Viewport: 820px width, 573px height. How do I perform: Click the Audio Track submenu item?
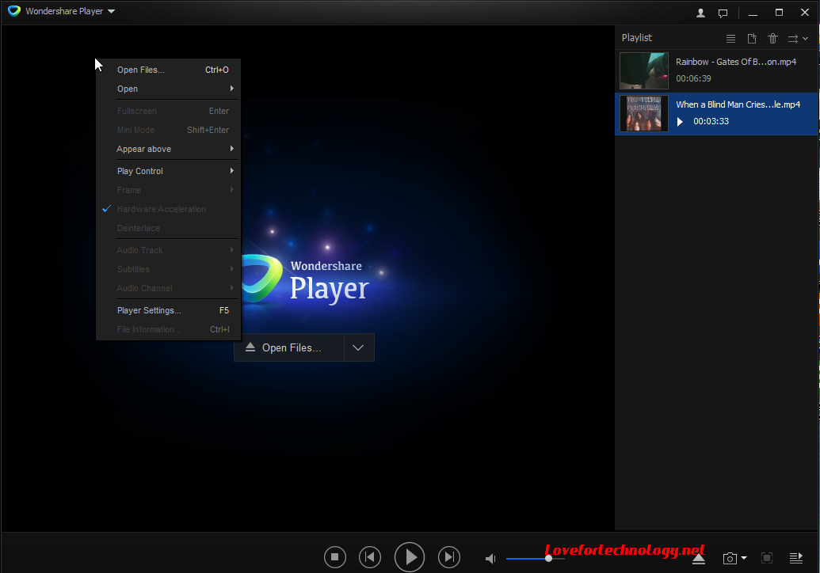click(168, 250)
